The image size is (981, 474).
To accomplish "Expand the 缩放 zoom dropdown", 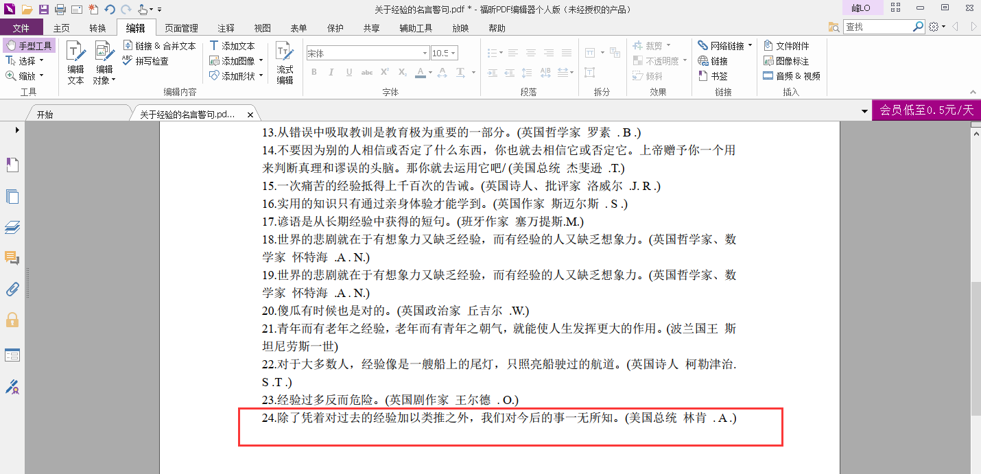I will pyautogui.click(x=41, y=76).
